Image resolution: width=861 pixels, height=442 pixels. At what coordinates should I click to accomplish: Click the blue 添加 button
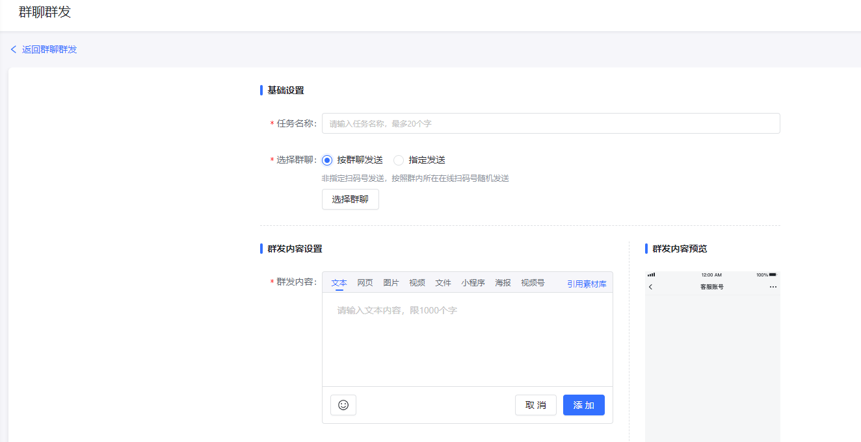click(x=583, y=405)
